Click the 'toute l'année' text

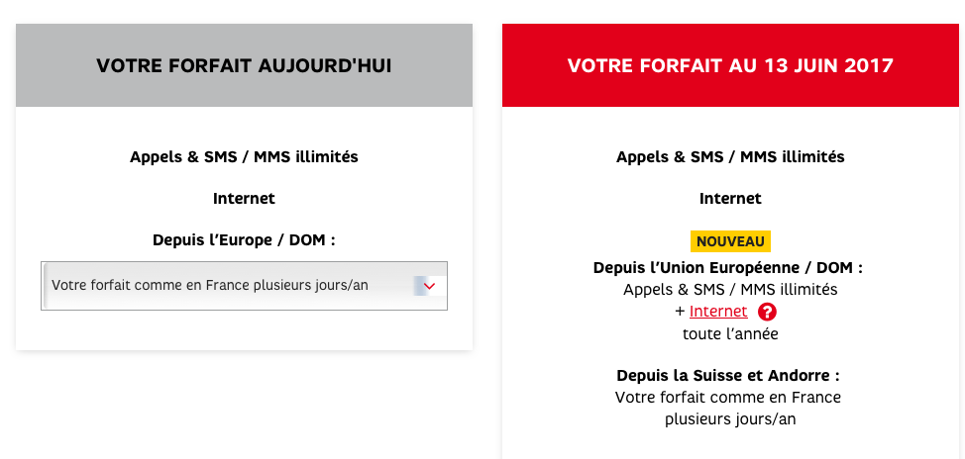[730, 333]
